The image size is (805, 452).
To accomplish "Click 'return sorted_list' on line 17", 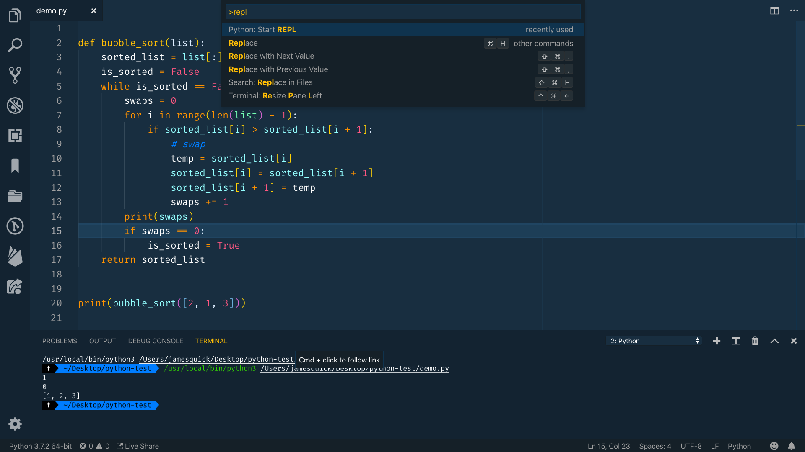I will click(153, 260).
